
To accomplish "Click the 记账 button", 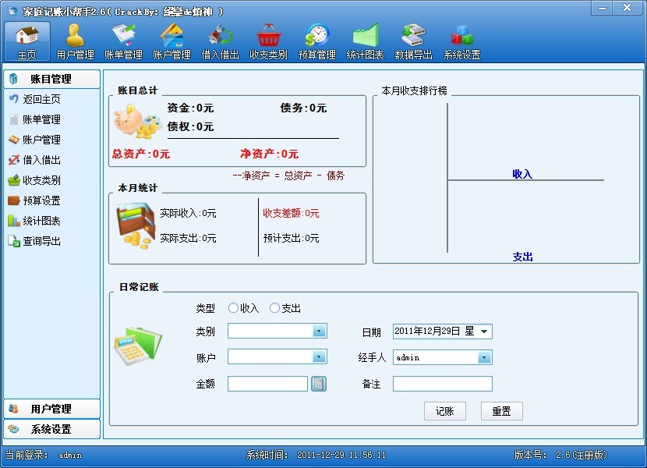I will pos(444,411).
